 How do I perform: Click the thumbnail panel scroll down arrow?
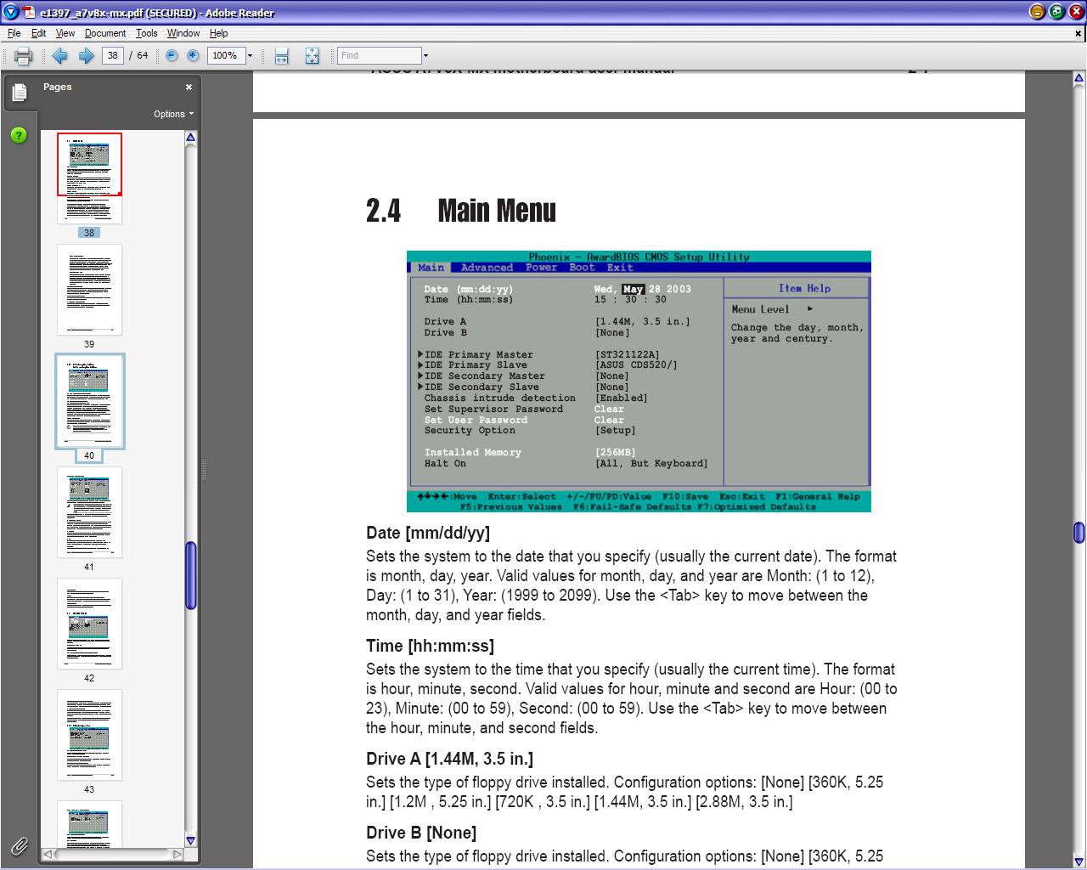[x=190, y=840]
